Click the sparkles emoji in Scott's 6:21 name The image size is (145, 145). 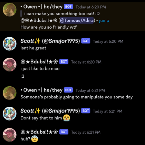38,111
